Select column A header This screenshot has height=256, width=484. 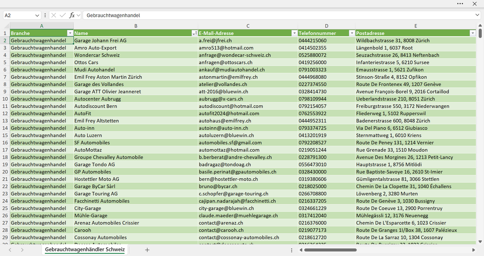point(42,26)
